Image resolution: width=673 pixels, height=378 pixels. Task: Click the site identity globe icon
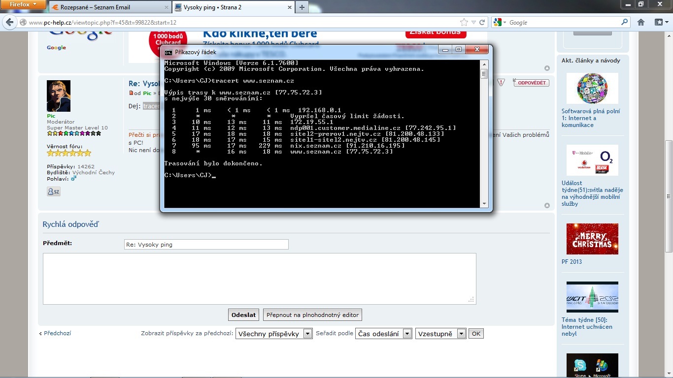[23, 23]
